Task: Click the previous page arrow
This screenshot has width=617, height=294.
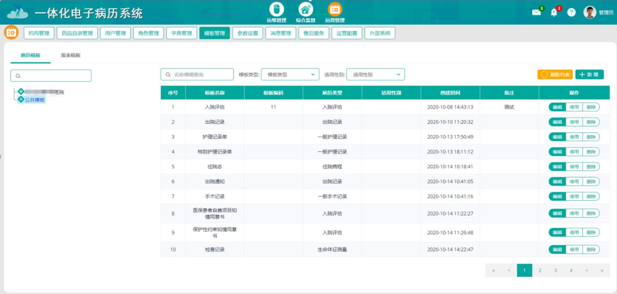Action: [509, 271]
